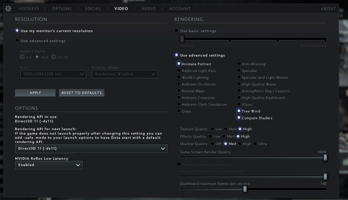
Task: Toggle the Animate Portrait checkbox
Action: pos(179,64)
